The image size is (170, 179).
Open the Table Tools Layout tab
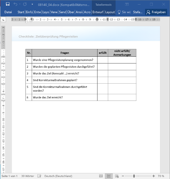110,12
